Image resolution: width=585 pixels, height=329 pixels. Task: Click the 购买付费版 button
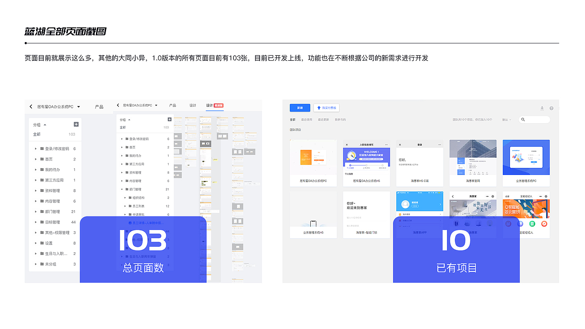click(326, 108)
